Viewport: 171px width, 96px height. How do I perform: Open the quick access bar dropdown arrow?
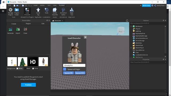tap(31, 6)
